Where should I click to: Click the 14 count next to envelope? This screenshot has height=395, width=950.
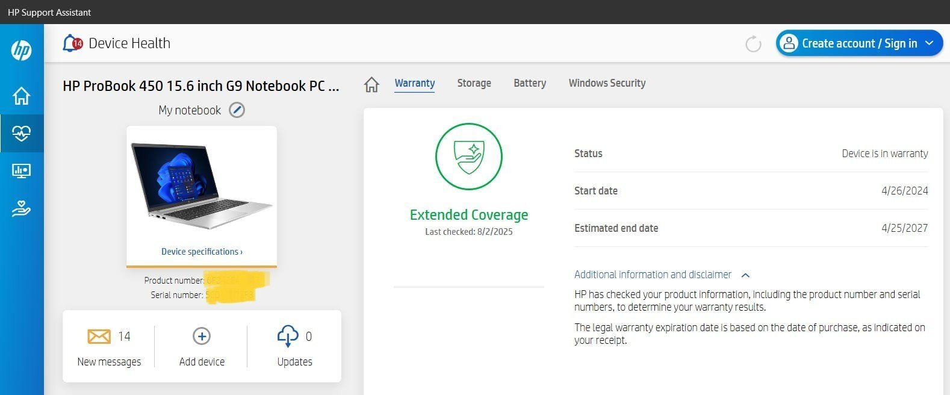pyautogui.click(x=124, y=337)
